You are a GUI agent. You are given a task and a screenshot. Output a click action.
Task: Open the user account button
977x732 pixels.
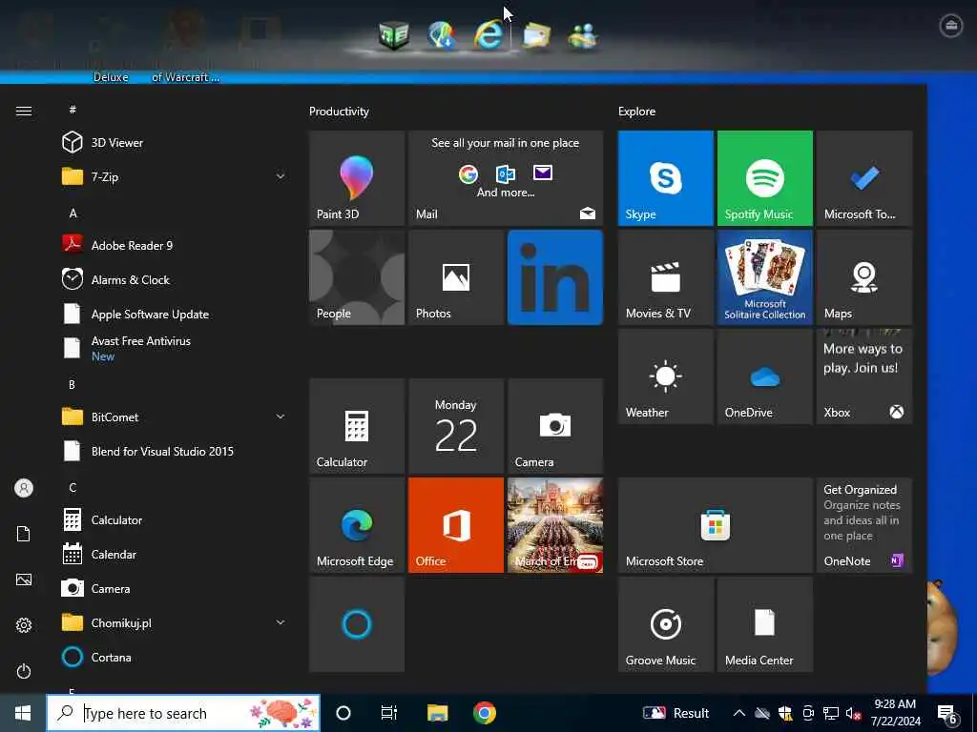pos(24,488)
